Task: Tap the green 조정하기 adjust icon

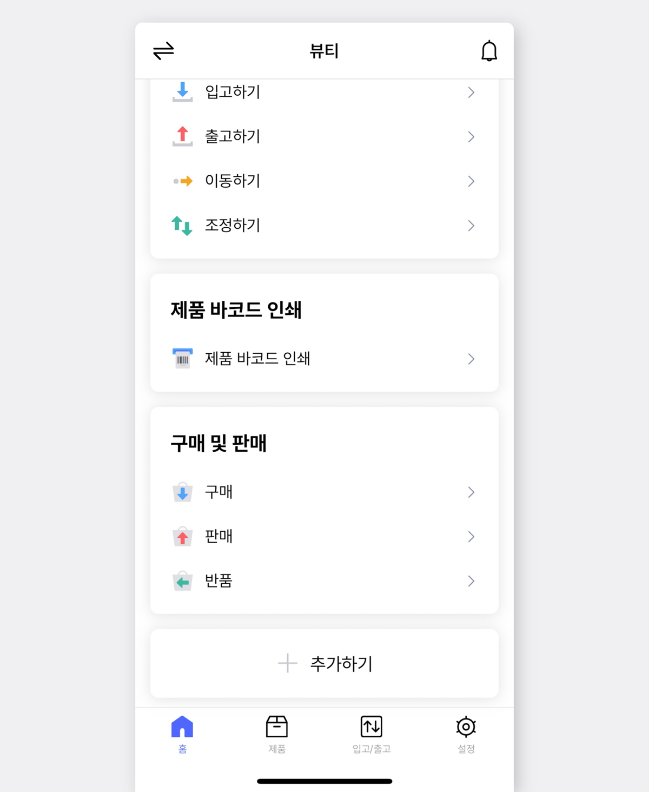Action: (182, 226)
